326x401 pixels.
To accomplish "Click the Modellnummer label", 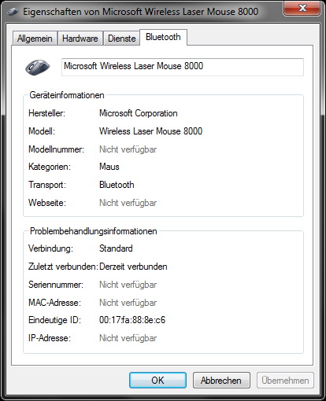I will point(57,149).
